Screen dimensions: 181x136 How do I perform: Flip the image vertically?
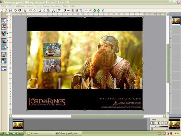(x=90, y=10)
